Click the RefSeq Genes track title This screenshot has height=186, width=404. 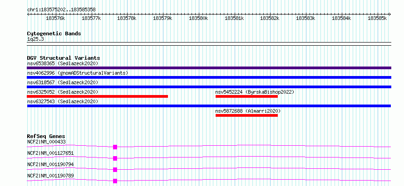pos(46,136)
